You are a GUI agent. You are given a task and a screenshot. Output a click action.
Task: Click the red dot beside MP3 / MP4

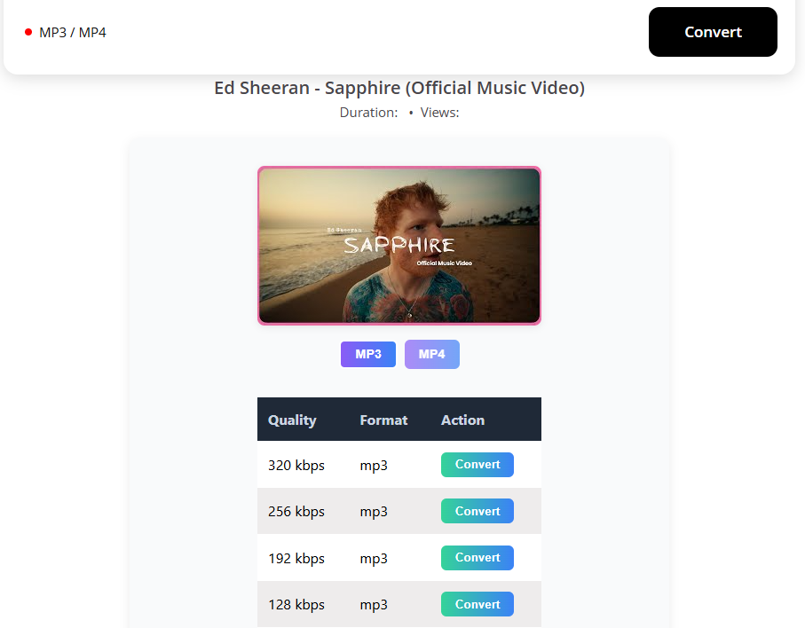[28, 32]
